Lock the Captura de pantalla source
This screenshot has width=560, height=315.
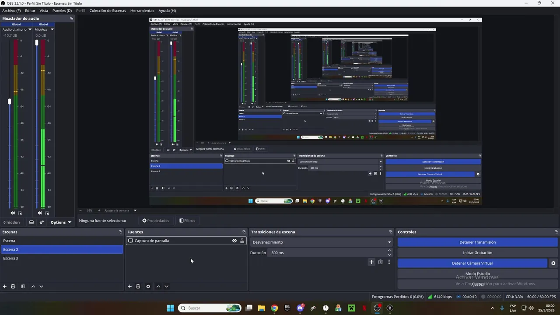[242, 241]
